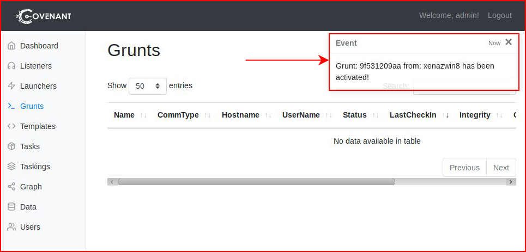Click the Users people icon
Screen dimensions: 526x252
pos(11,227)
